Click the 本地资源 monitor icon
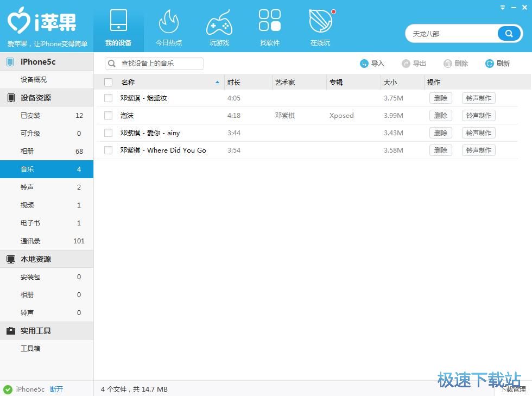This screenshot has width=532, height=396. tap(11, 259)
